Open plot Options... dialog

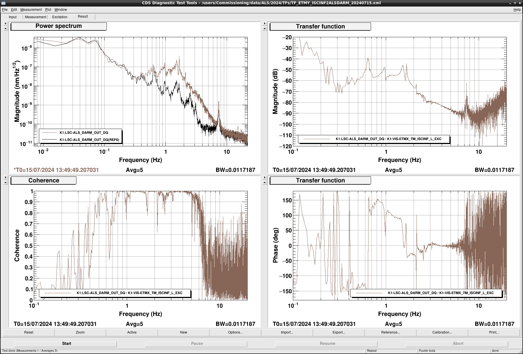[235, 332]
